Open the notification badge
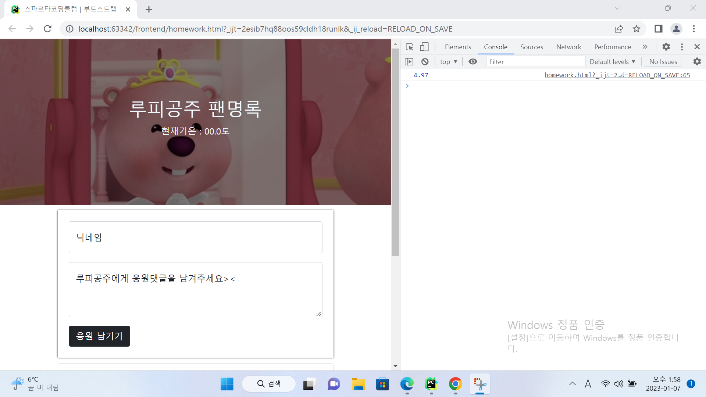 (x=691, y=384)
